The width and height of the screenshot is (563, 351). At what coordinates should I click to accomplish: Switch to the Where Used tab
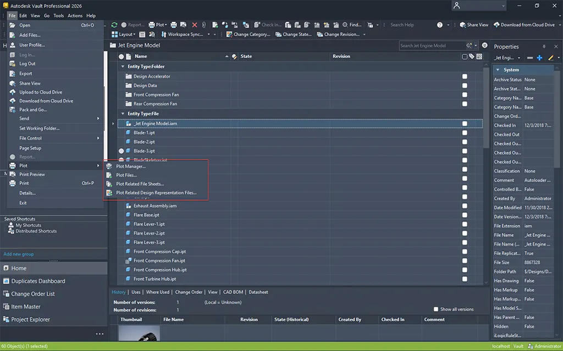(158, 292)
